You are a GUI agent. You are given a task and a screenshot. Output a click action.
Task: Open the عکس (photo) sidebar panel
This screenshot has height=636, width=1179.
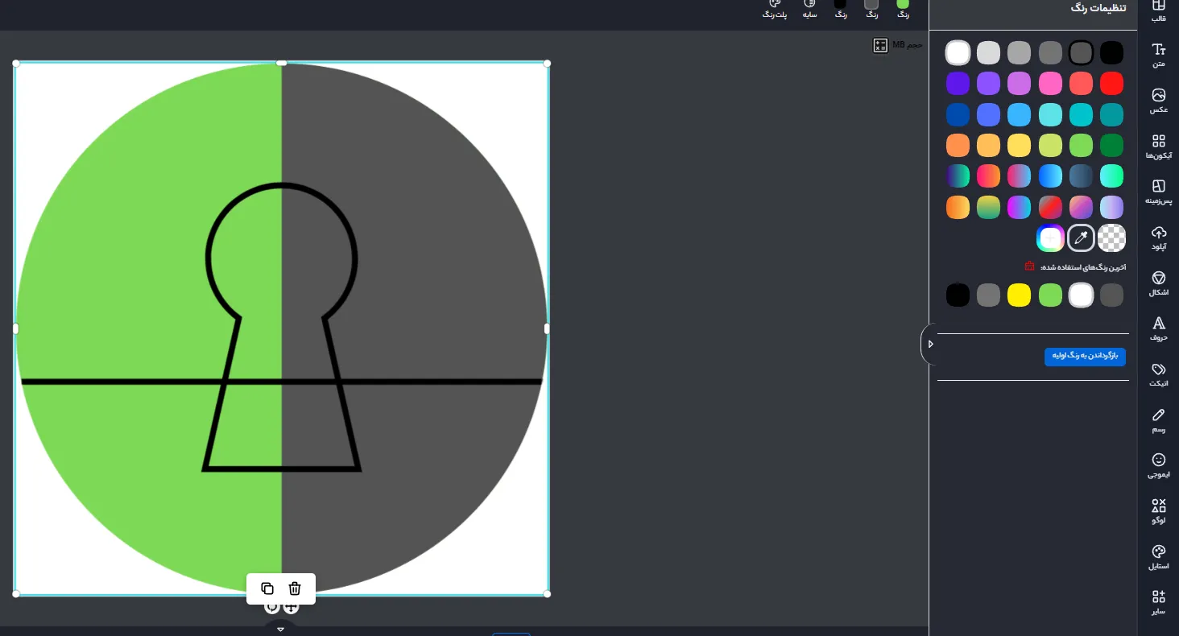tap(1158, 101)
